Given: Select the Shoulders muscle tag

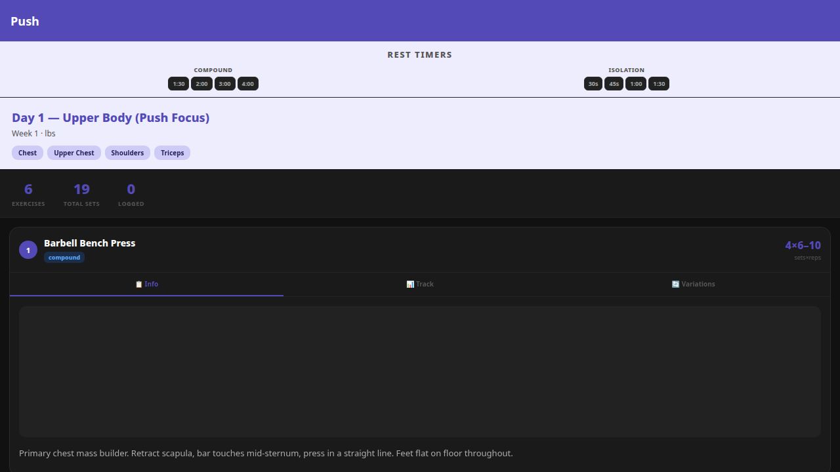Looking at the screenshot, I should point(127,153).
